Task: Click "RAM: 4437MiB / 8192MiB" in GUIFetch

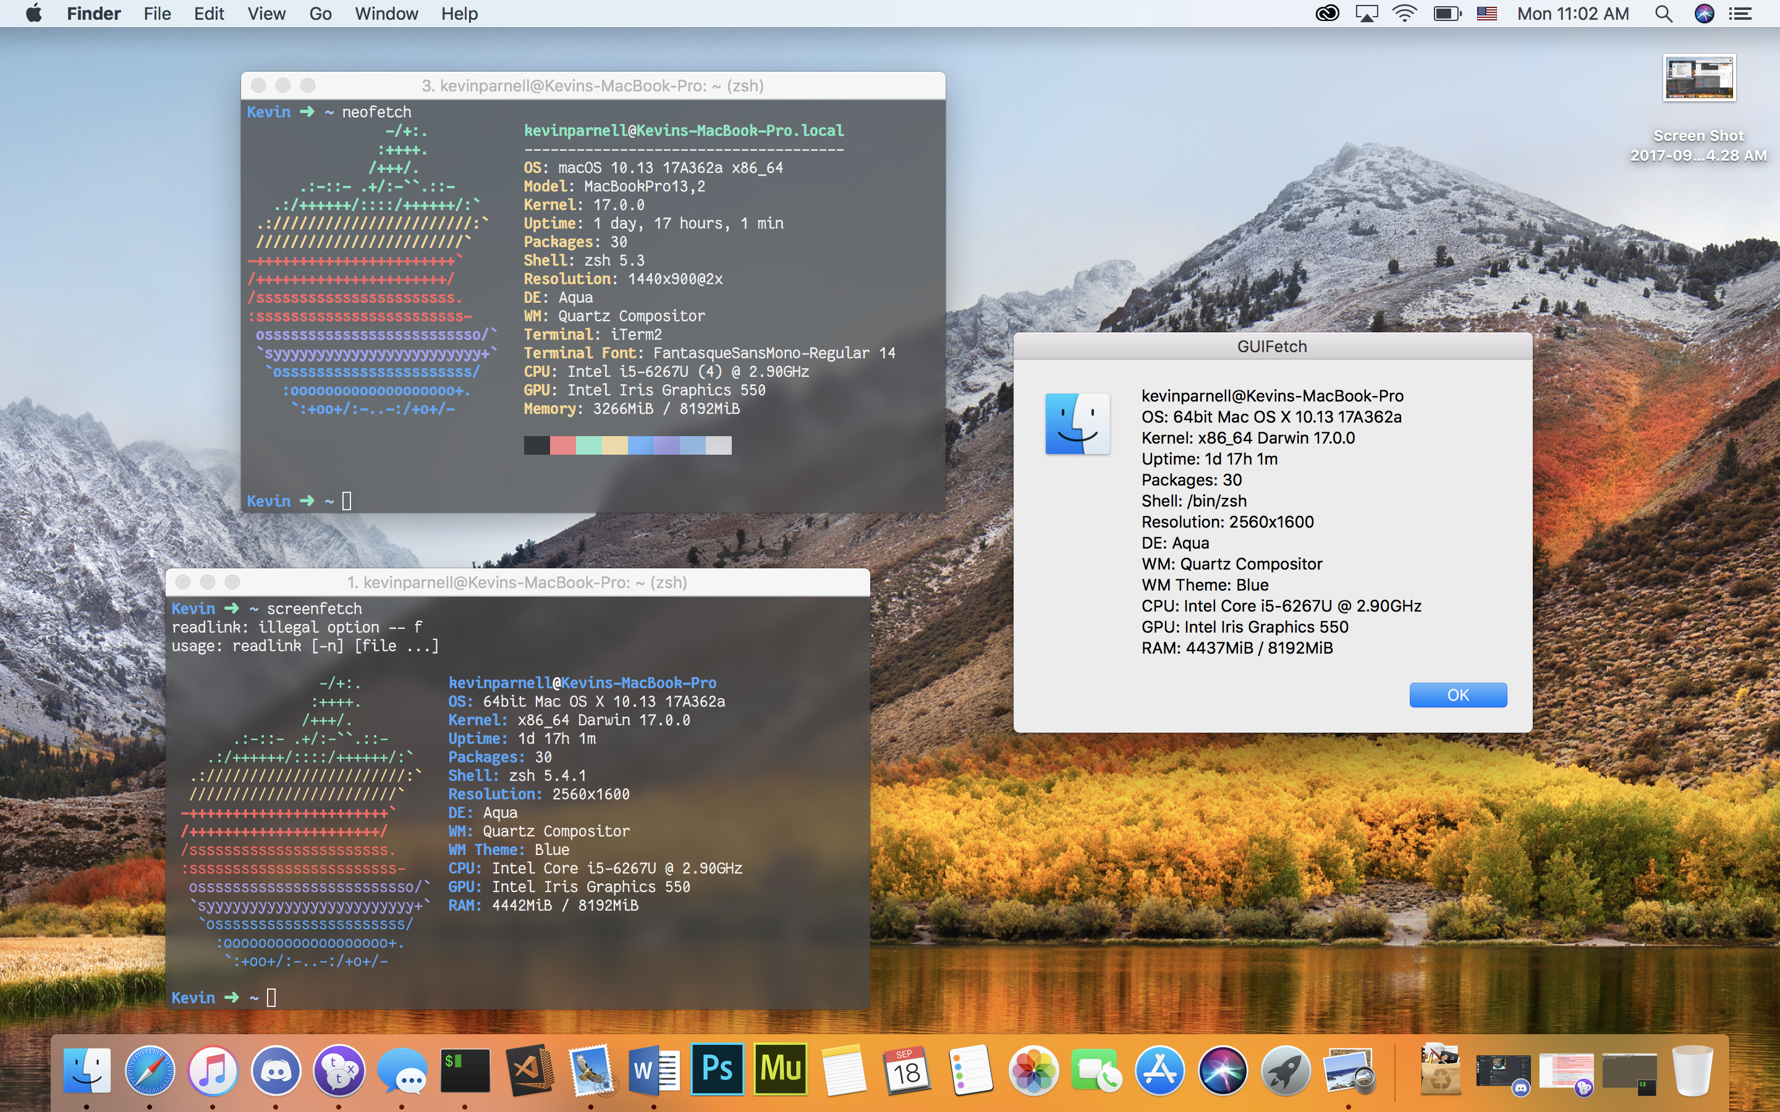Action: 1237,648
